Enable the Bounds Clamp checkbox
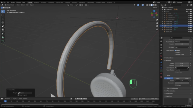The image size is (193, 108). tap(176, 55)
